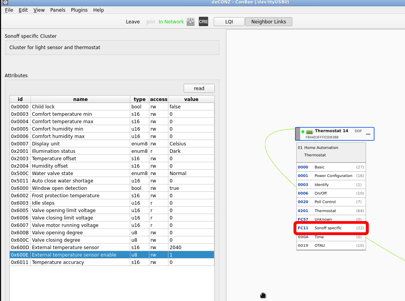Click the read attributes button
This screenshot has width=405, height=301.
pos(199,89)
